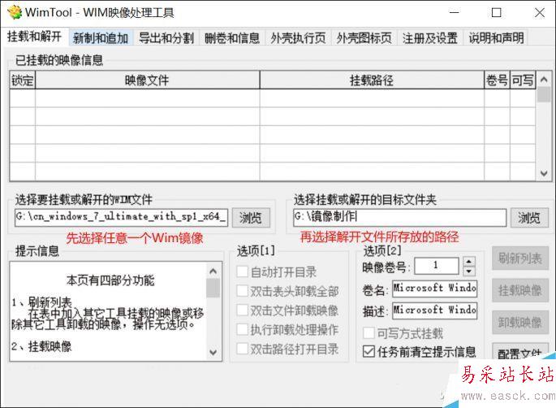Click the 提示信息 box scroll up arrow
This screenshot has width=556, height=408.
click(213, 271)
